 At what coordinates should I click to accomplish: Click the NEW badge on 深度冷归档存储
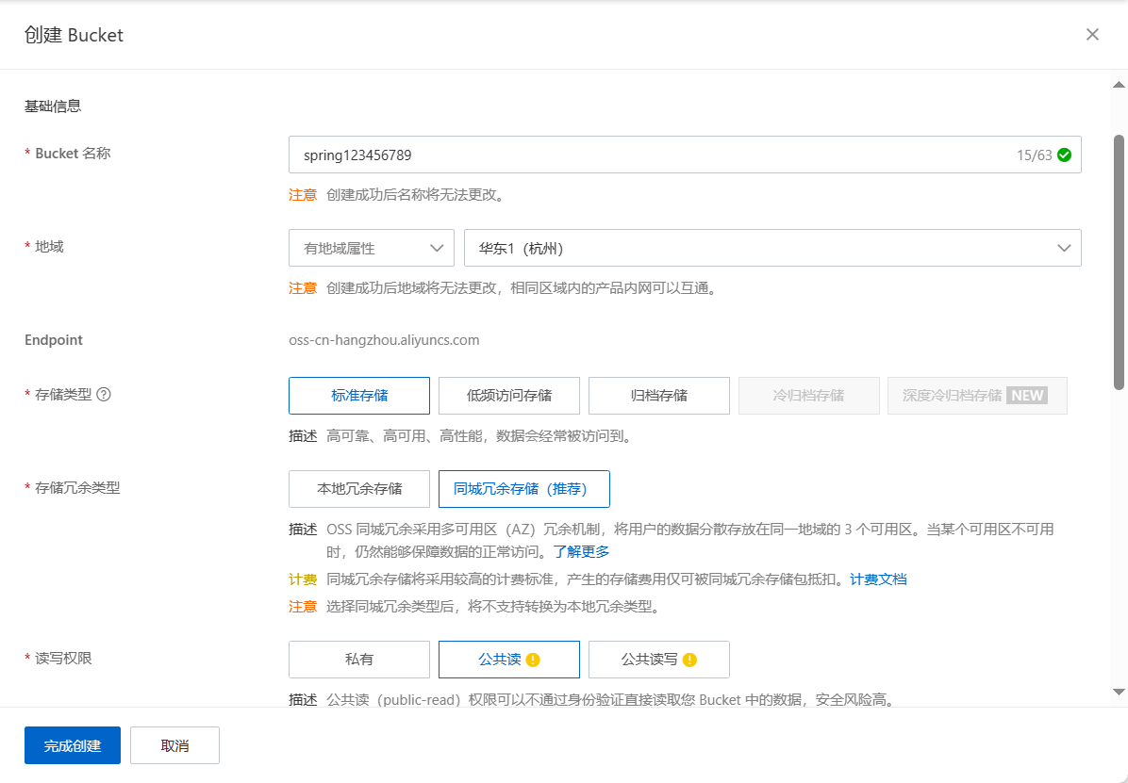(x=1027, y=396)
